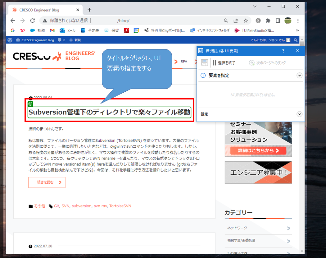
Task: Open help question mark in UiPath dialog
Action: click(x=283, y=51)
